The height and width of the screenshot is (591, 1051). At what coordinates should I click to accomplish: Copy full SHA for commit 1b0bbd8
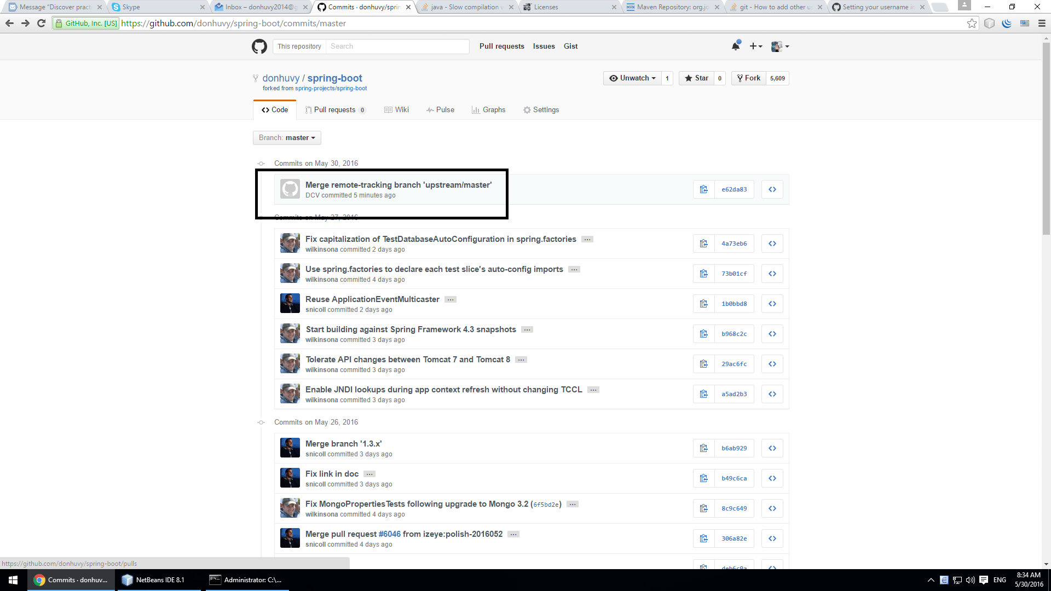tap(703, 304)
